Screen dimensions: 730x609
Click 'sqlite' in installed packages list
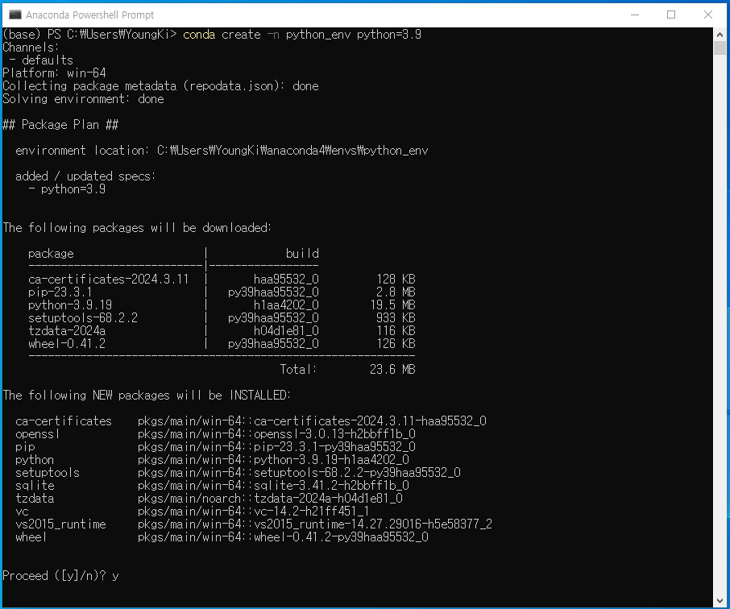coord(35,486)
